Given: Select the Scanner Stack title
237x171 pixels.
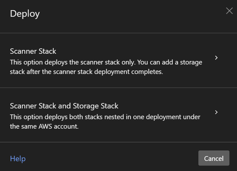Looking at the screenshot, I should [x=33, y=51].
